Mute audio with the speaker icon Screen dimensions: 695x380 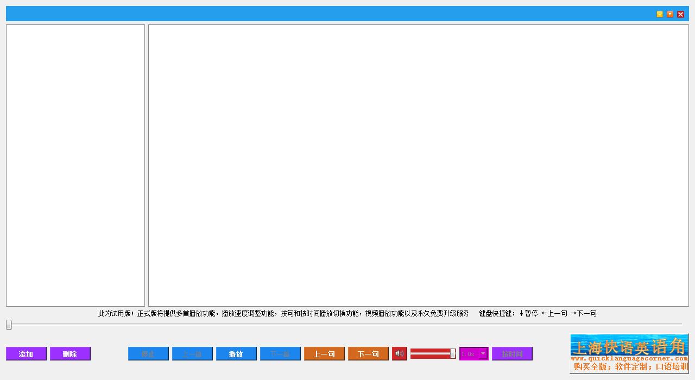pyautogui.click(x=400, y=354)
